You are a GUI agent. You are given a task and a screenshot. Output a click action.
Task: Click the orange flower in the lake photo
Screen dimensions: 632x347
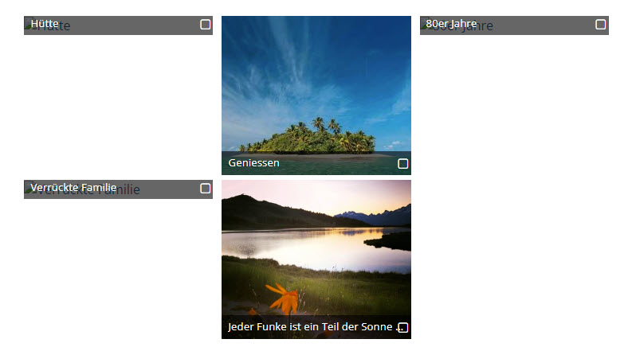(284, 299)
